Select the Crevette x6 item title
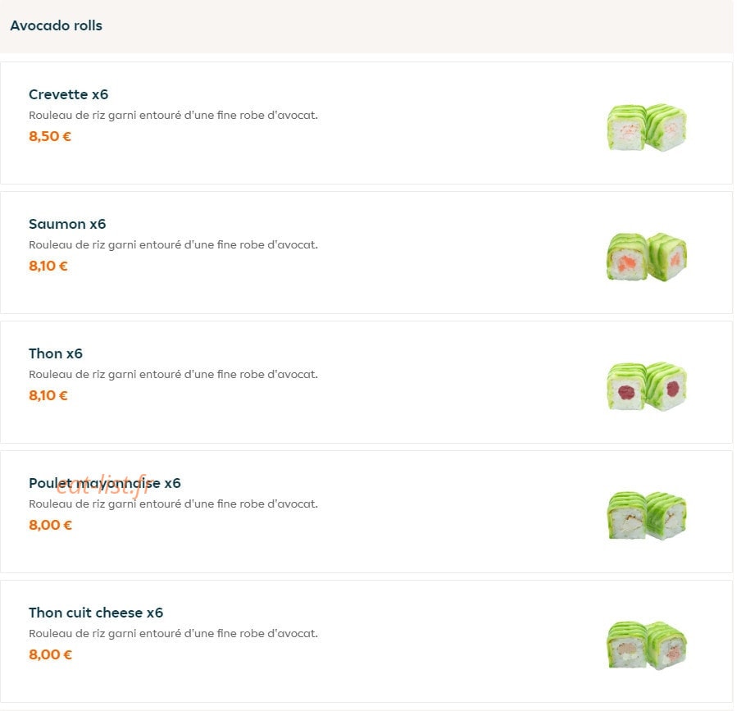741x711 pixels. tap(69, 94)
